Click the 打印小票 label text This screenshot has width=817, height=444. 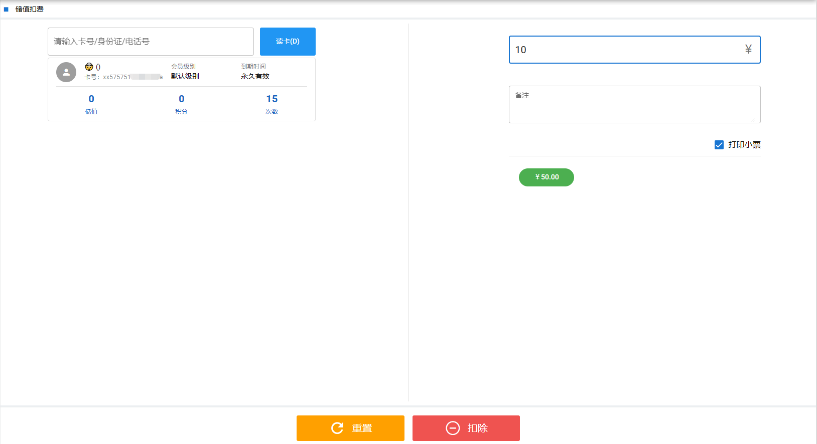744,145
